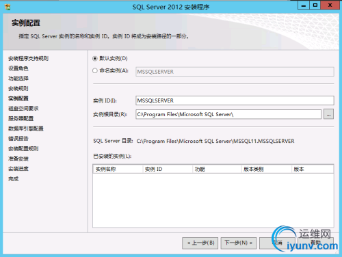The image size is (342, 257).
Task: Click the SQL Server setup title bar icon
Action: (x=8, y=7)
